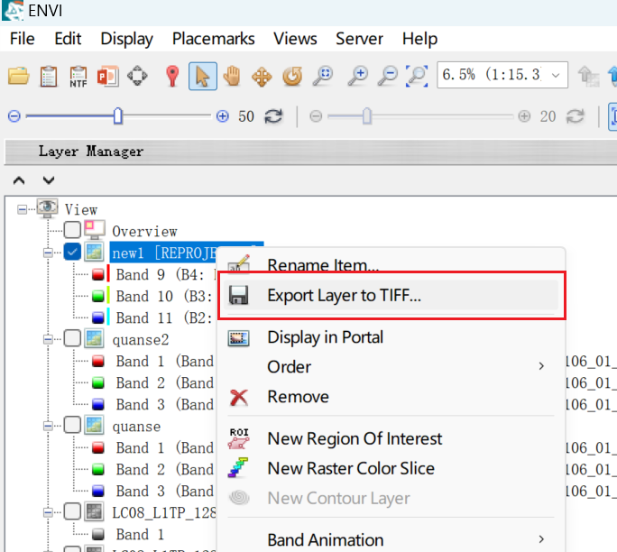Check the quanse layer checkbox
The image size is (617, 552).
[72, 425]
